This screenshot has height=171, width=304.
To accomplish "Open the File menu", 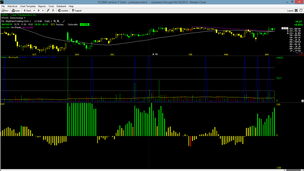I will tap(3, 6).
